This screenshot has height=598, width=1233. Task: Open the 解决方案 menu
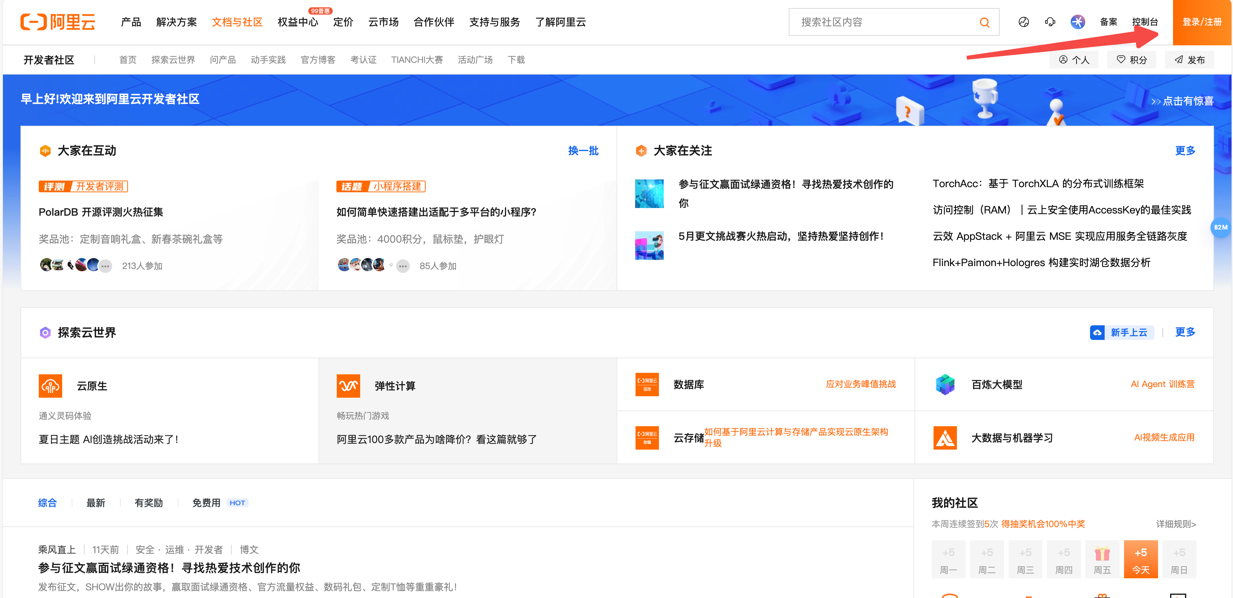tap(177, 22)
